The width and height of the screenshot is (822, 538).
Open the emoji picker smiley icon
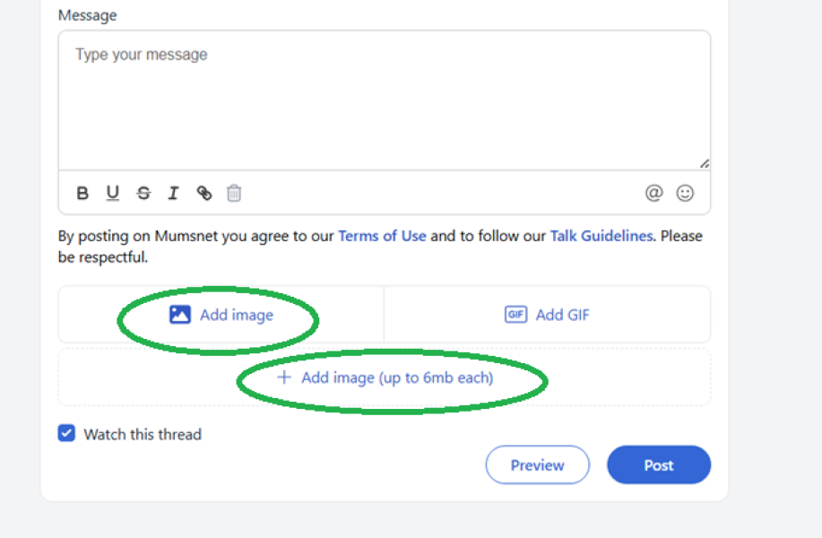[x=685, y=193]
